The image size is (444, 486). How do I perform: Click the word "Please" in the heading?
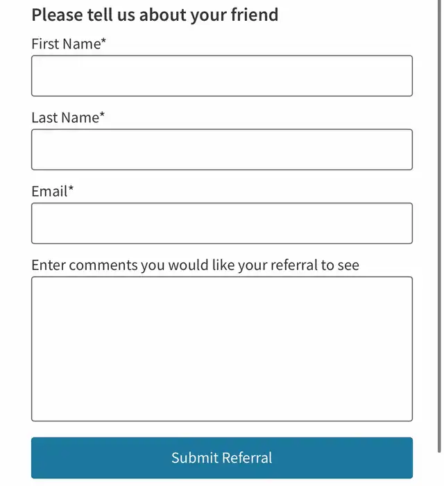(56, 15)
